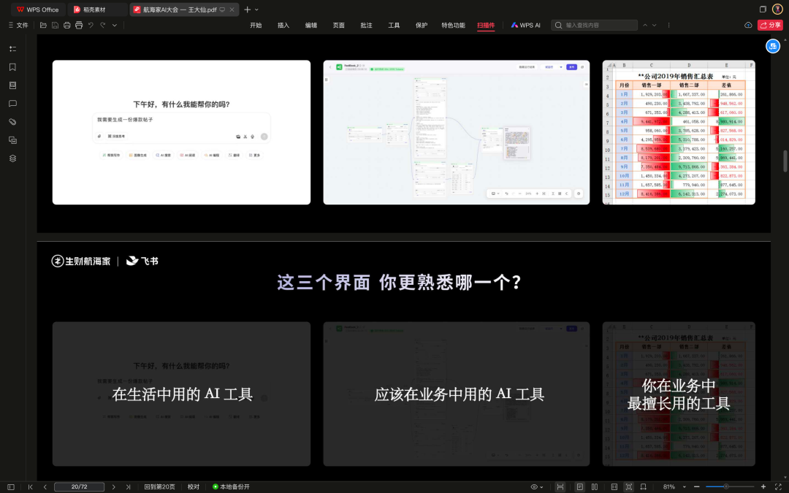Open the bookmarks panel in the left sidebar

pyautogui.click(x=13, y=67)
